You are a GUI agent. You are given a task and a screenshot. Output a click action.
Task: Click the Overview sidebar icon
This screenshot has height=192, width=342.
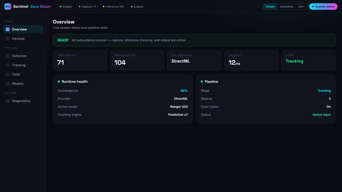(x=8, y=29)
